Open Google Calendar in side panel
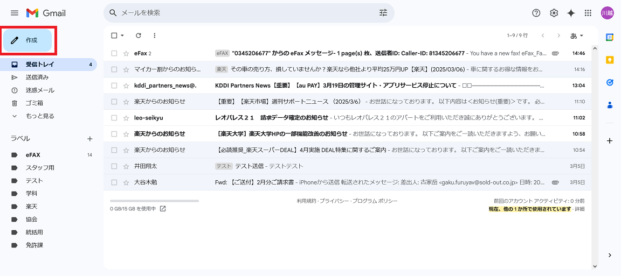The image size is (621, 276). tap(610, 37)
